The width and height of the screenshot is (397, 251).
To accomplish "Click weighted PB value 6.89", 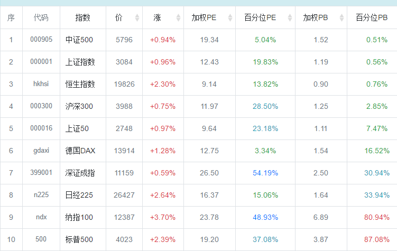I will 321,217.
